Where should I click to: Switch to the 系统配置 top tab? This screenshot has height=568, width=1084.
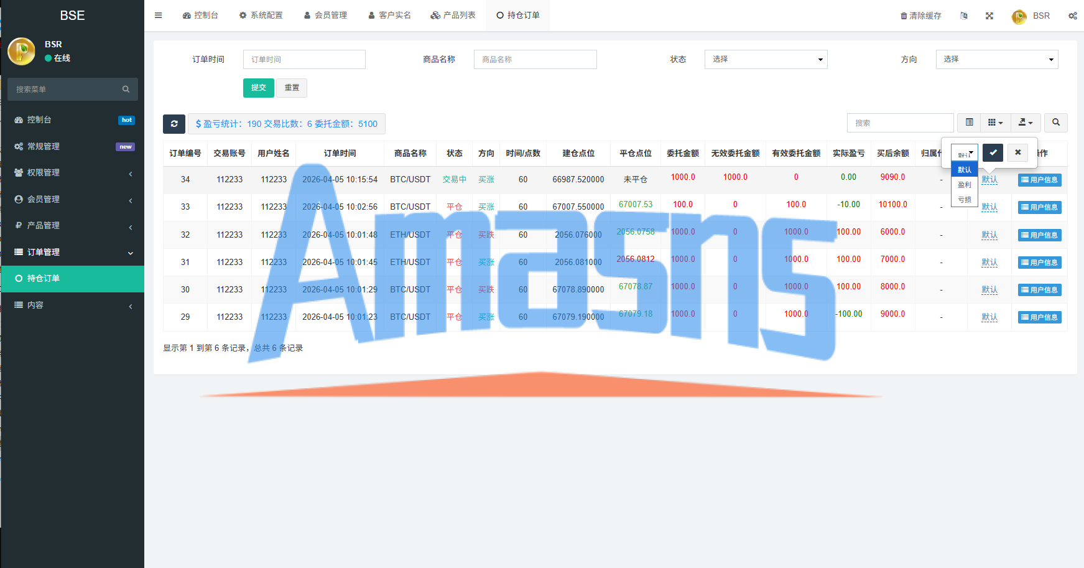(x=261, y=16)
